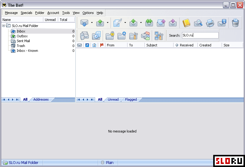
Task: Sort messages by Created column
Action: tap(210, 45)
